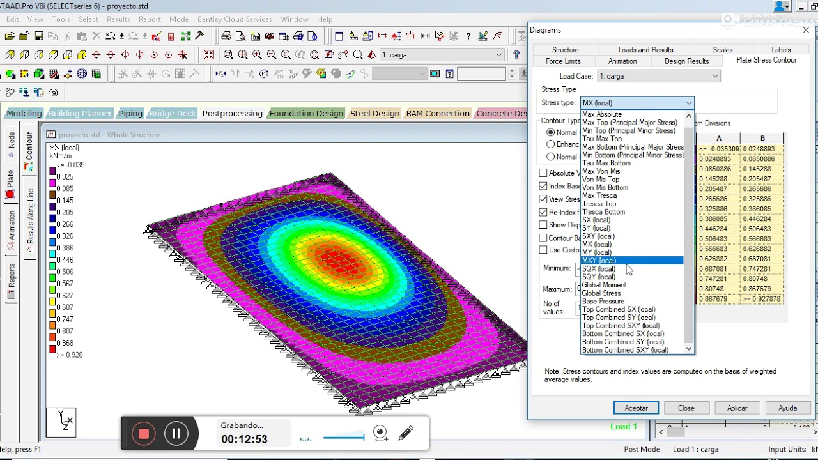Screen dimensions: 818x460
Task: Click the Zoom Out magnifier icon
Action: 272,55
